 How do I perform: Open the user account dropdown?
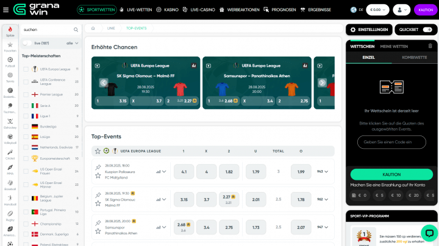click(401, 10)
